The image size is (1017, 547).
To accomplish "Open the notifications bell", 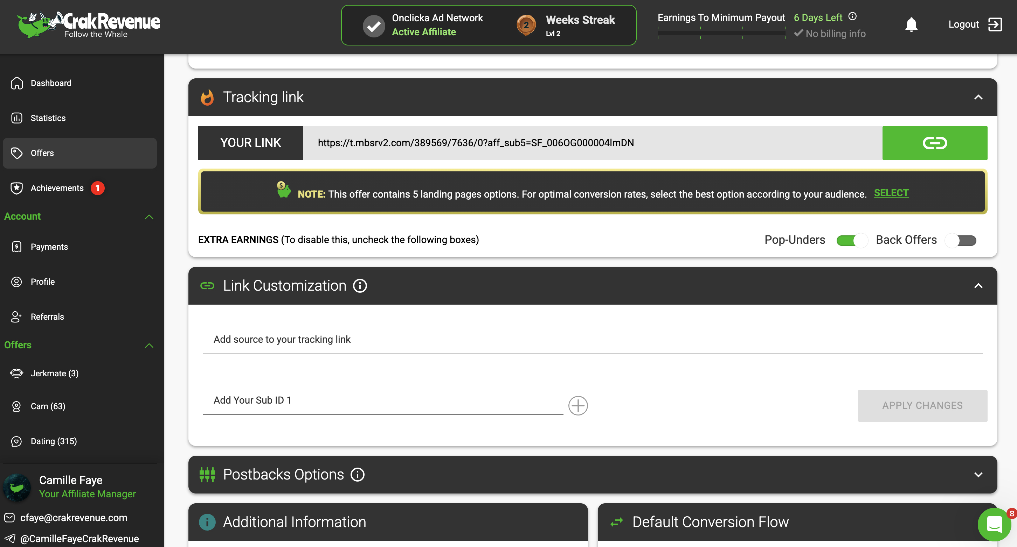I will click(911, 24).
